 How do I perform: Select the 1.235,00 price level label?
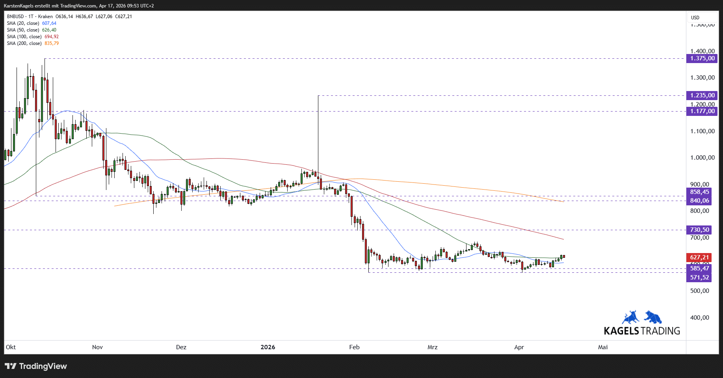coord(702,95)
